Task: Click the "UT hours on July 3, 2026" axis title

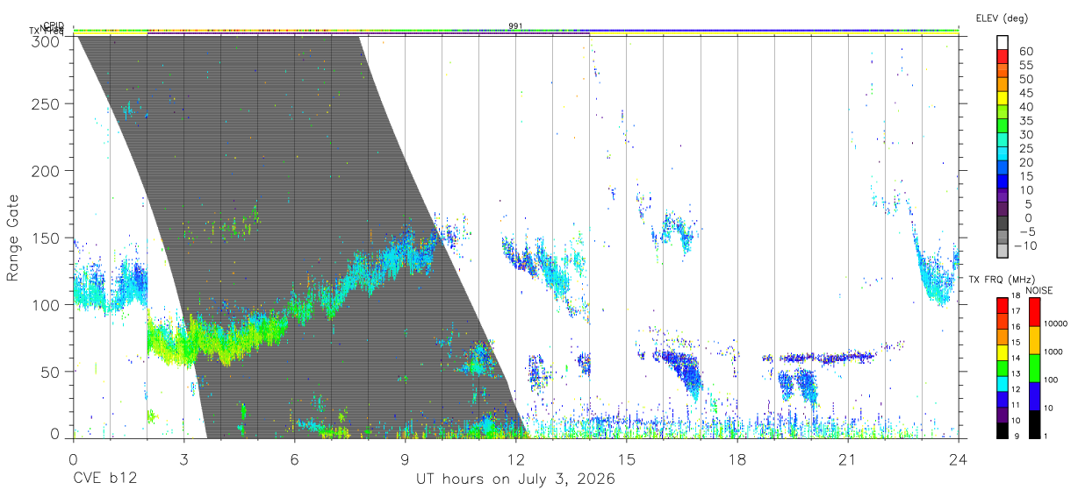Action: click(515, 479)
